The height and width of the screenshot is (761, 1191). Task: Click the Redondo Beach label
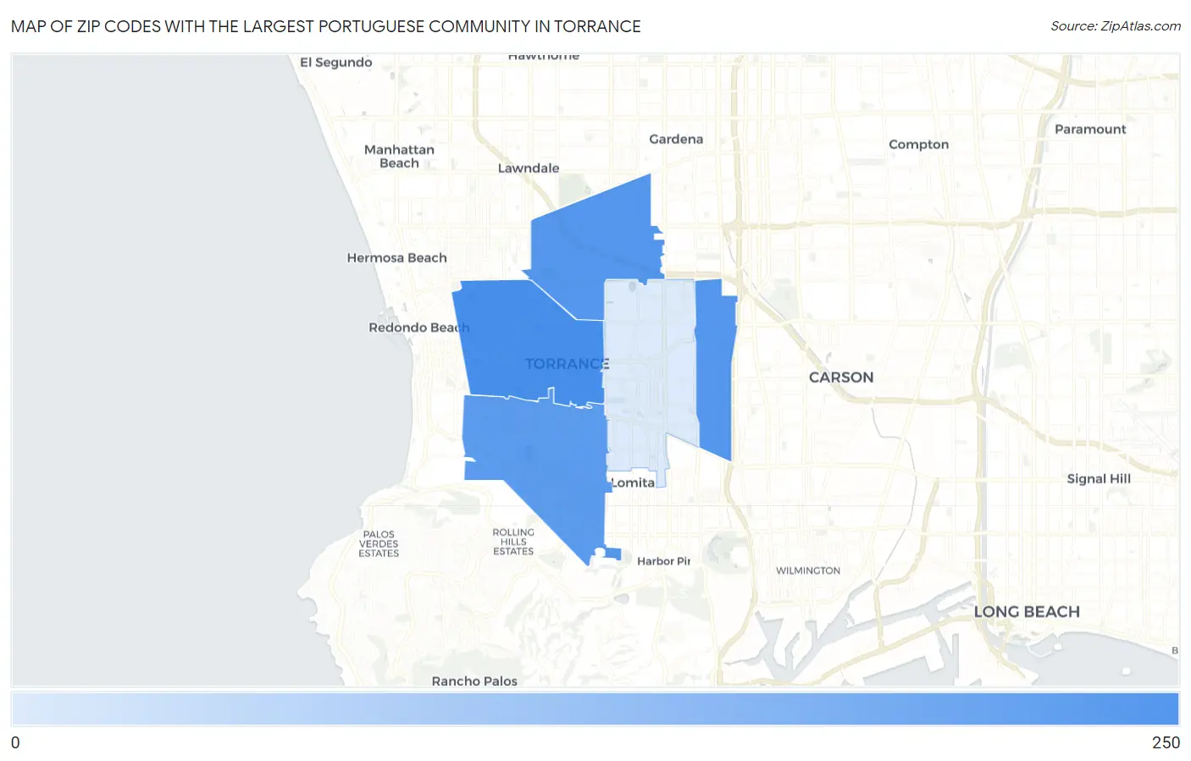(418, 328)
